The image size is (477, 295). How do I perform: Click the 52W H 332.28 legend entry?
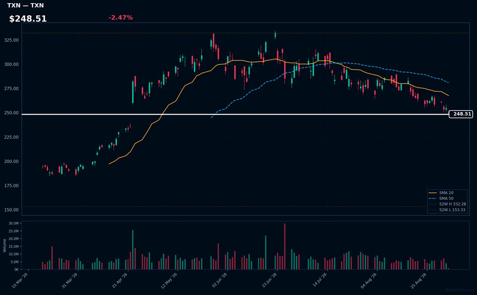point(447,204)
